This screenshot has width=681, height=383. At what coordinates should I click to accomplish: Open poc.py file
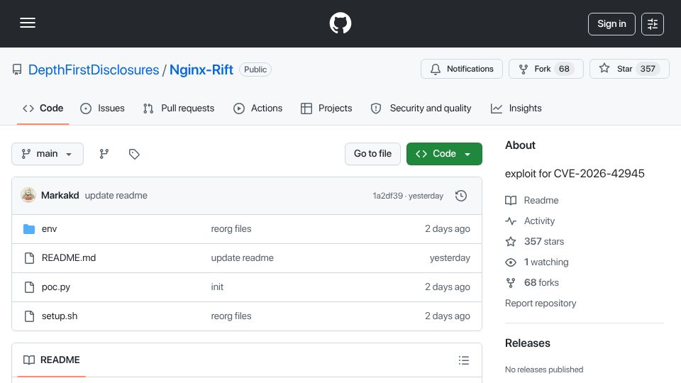pyautogui.click(x=56, y=287)
